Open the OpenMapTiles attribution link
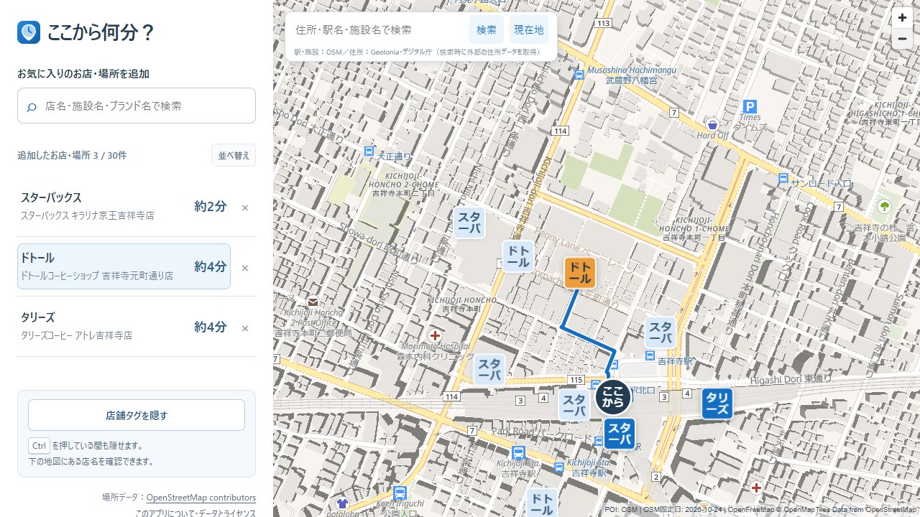 (807, 510)
